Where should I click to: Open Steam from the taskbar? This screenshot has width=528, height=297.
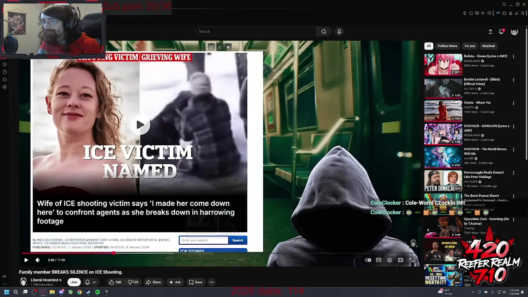click(x=88, y=292)
